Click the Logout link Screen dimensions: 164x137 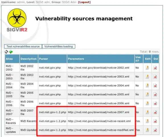click(84, 2)
